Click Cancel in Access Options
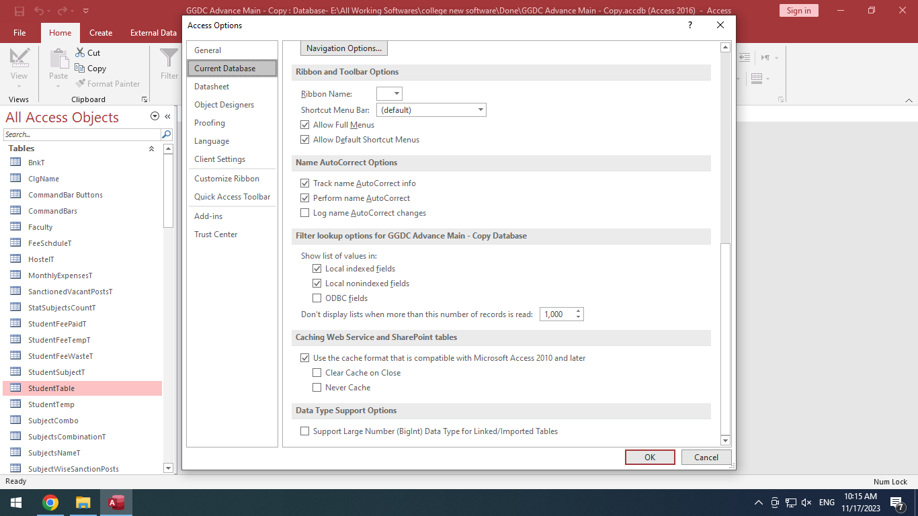This screenshot has height=516, width=918. click(x=706, y=457)
